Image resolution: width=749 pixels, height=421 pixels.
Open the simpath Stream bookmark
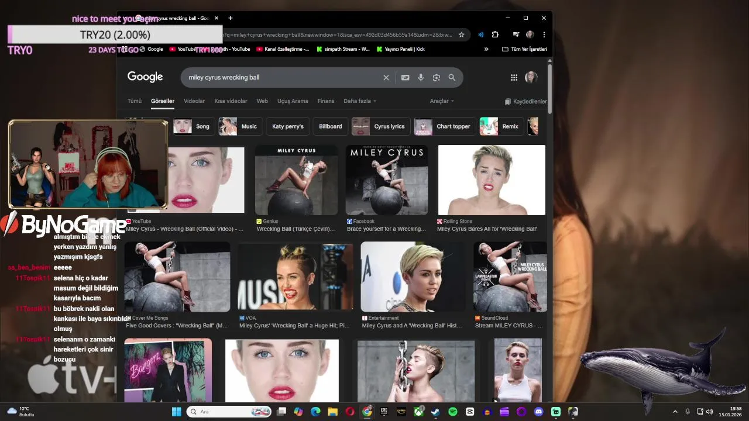tap(343, 49)
